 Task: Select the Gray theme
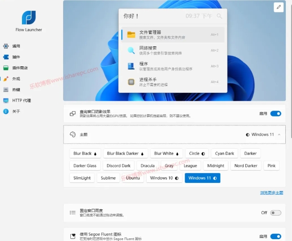click(169, 166)
